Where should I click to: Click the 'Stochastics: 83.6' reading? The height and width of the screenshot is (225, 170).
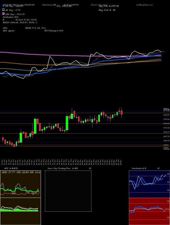coord(11,17)
